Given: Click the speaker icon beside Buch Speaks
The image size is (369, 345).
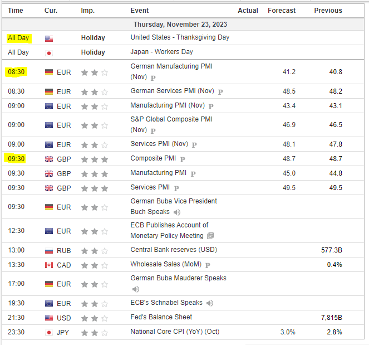Looking at the screenshot, I should click(x=177, y=212).
